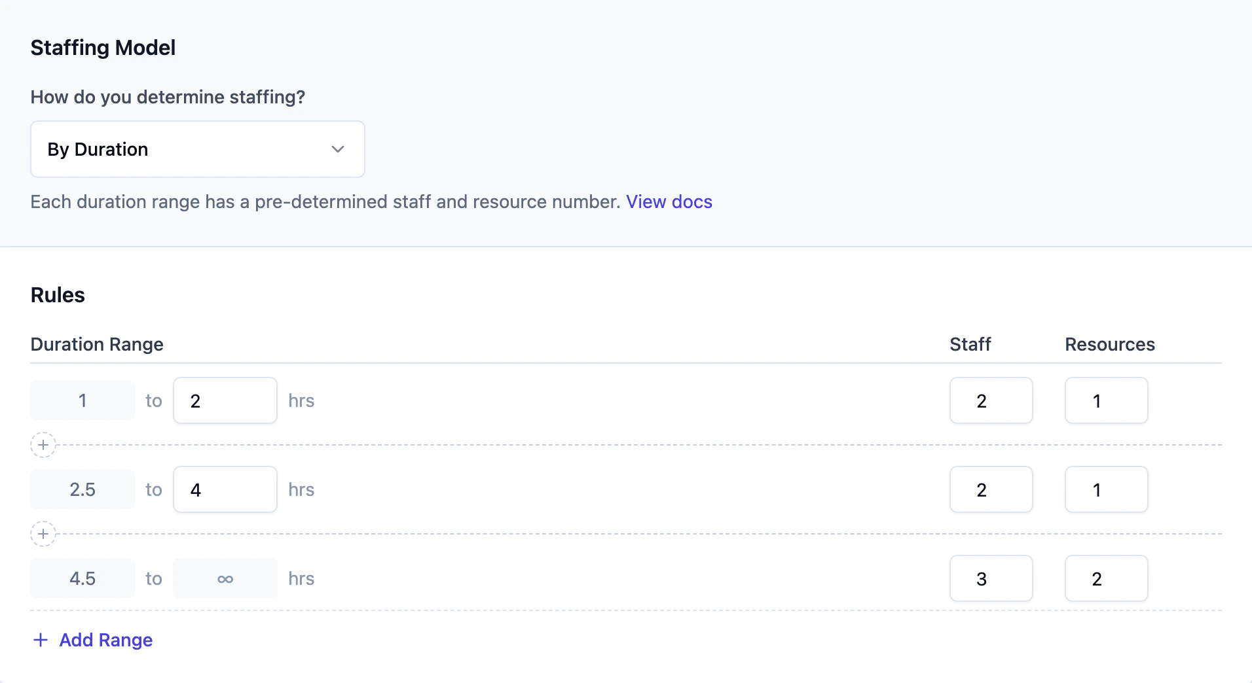The image size is (1252, 683).
Task: Click the infinity end value field
Action: click(225, 578)
